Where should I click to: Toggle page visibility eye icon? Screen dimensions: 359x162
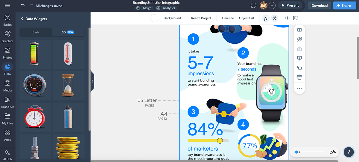(x=299, y=39)
